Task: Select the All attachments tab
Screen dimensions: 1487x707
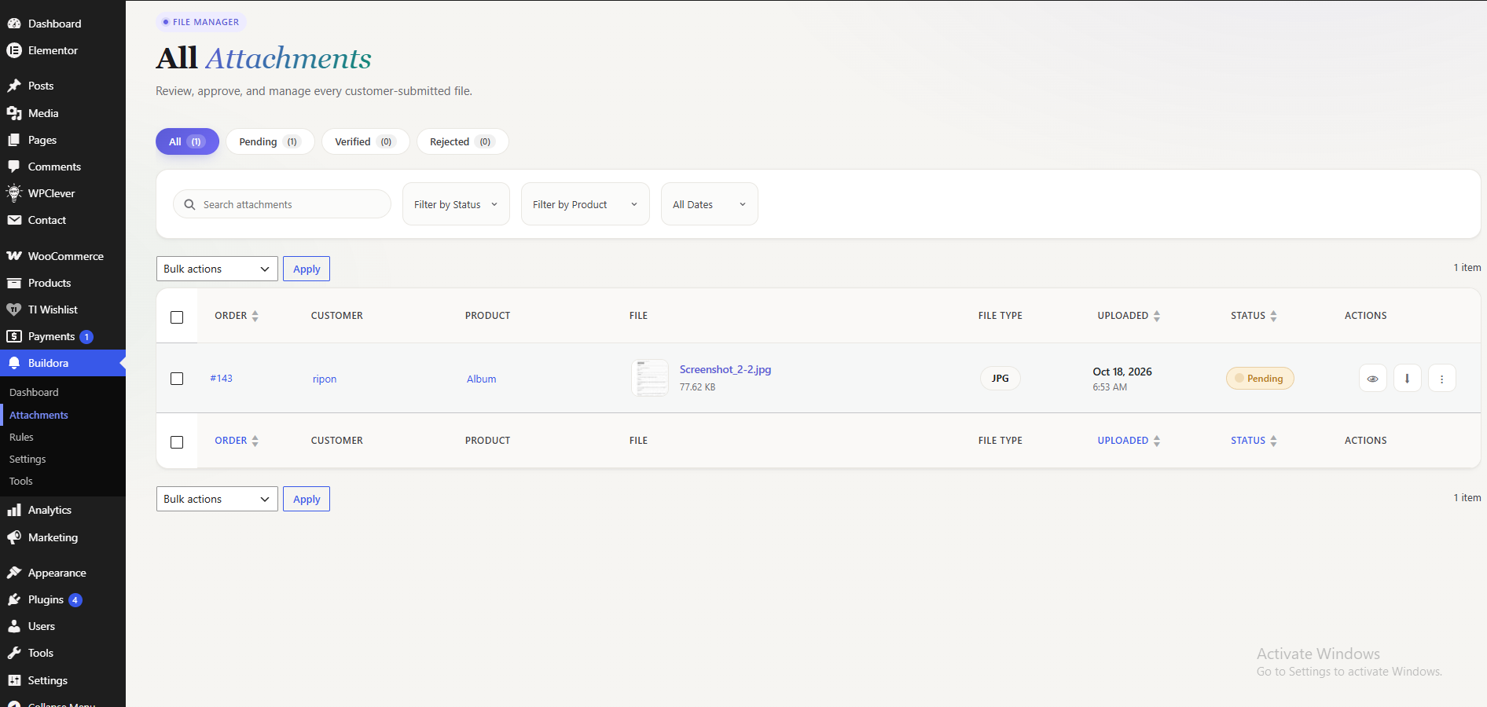Action: tap(187, 141)
